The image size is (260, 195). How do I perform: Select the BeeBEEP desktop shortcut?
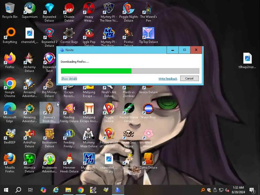tap(10, 136)
